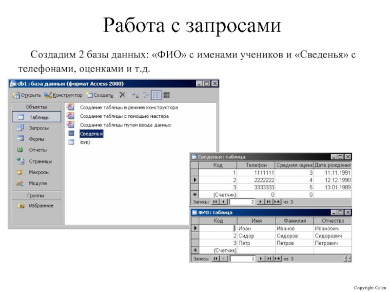Click the Delete (X) toolbar icon
Image resolution: width=390 pixels, height=292 pixels.
point(122,95)
